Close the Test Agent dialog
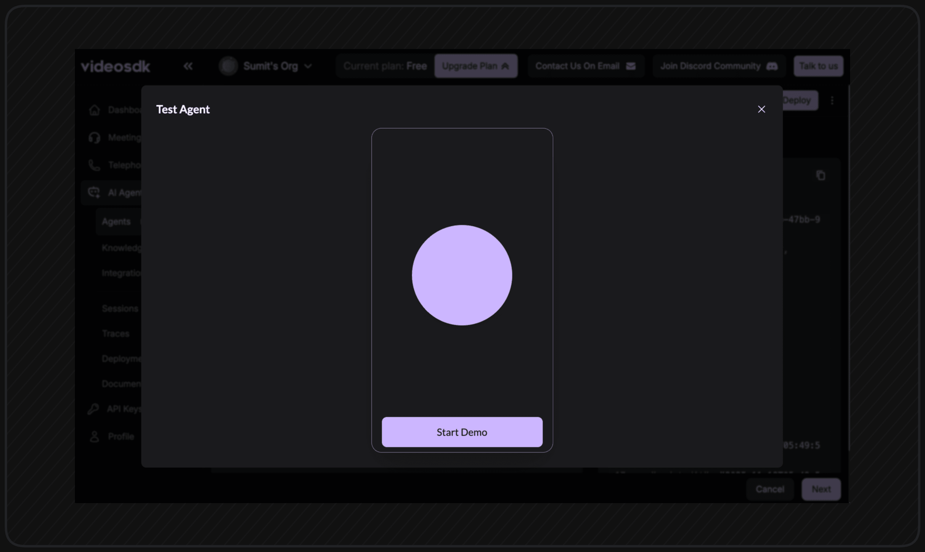 coord(762,109)
